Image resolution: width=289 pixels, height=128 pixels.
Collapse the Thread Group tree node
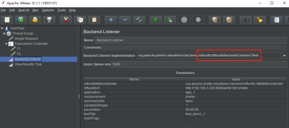[4, 33]
